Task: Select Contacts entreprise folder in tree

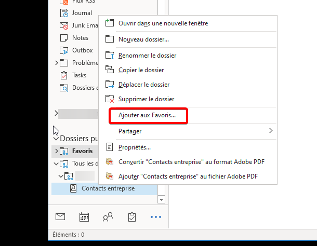Action: point(108,188)
